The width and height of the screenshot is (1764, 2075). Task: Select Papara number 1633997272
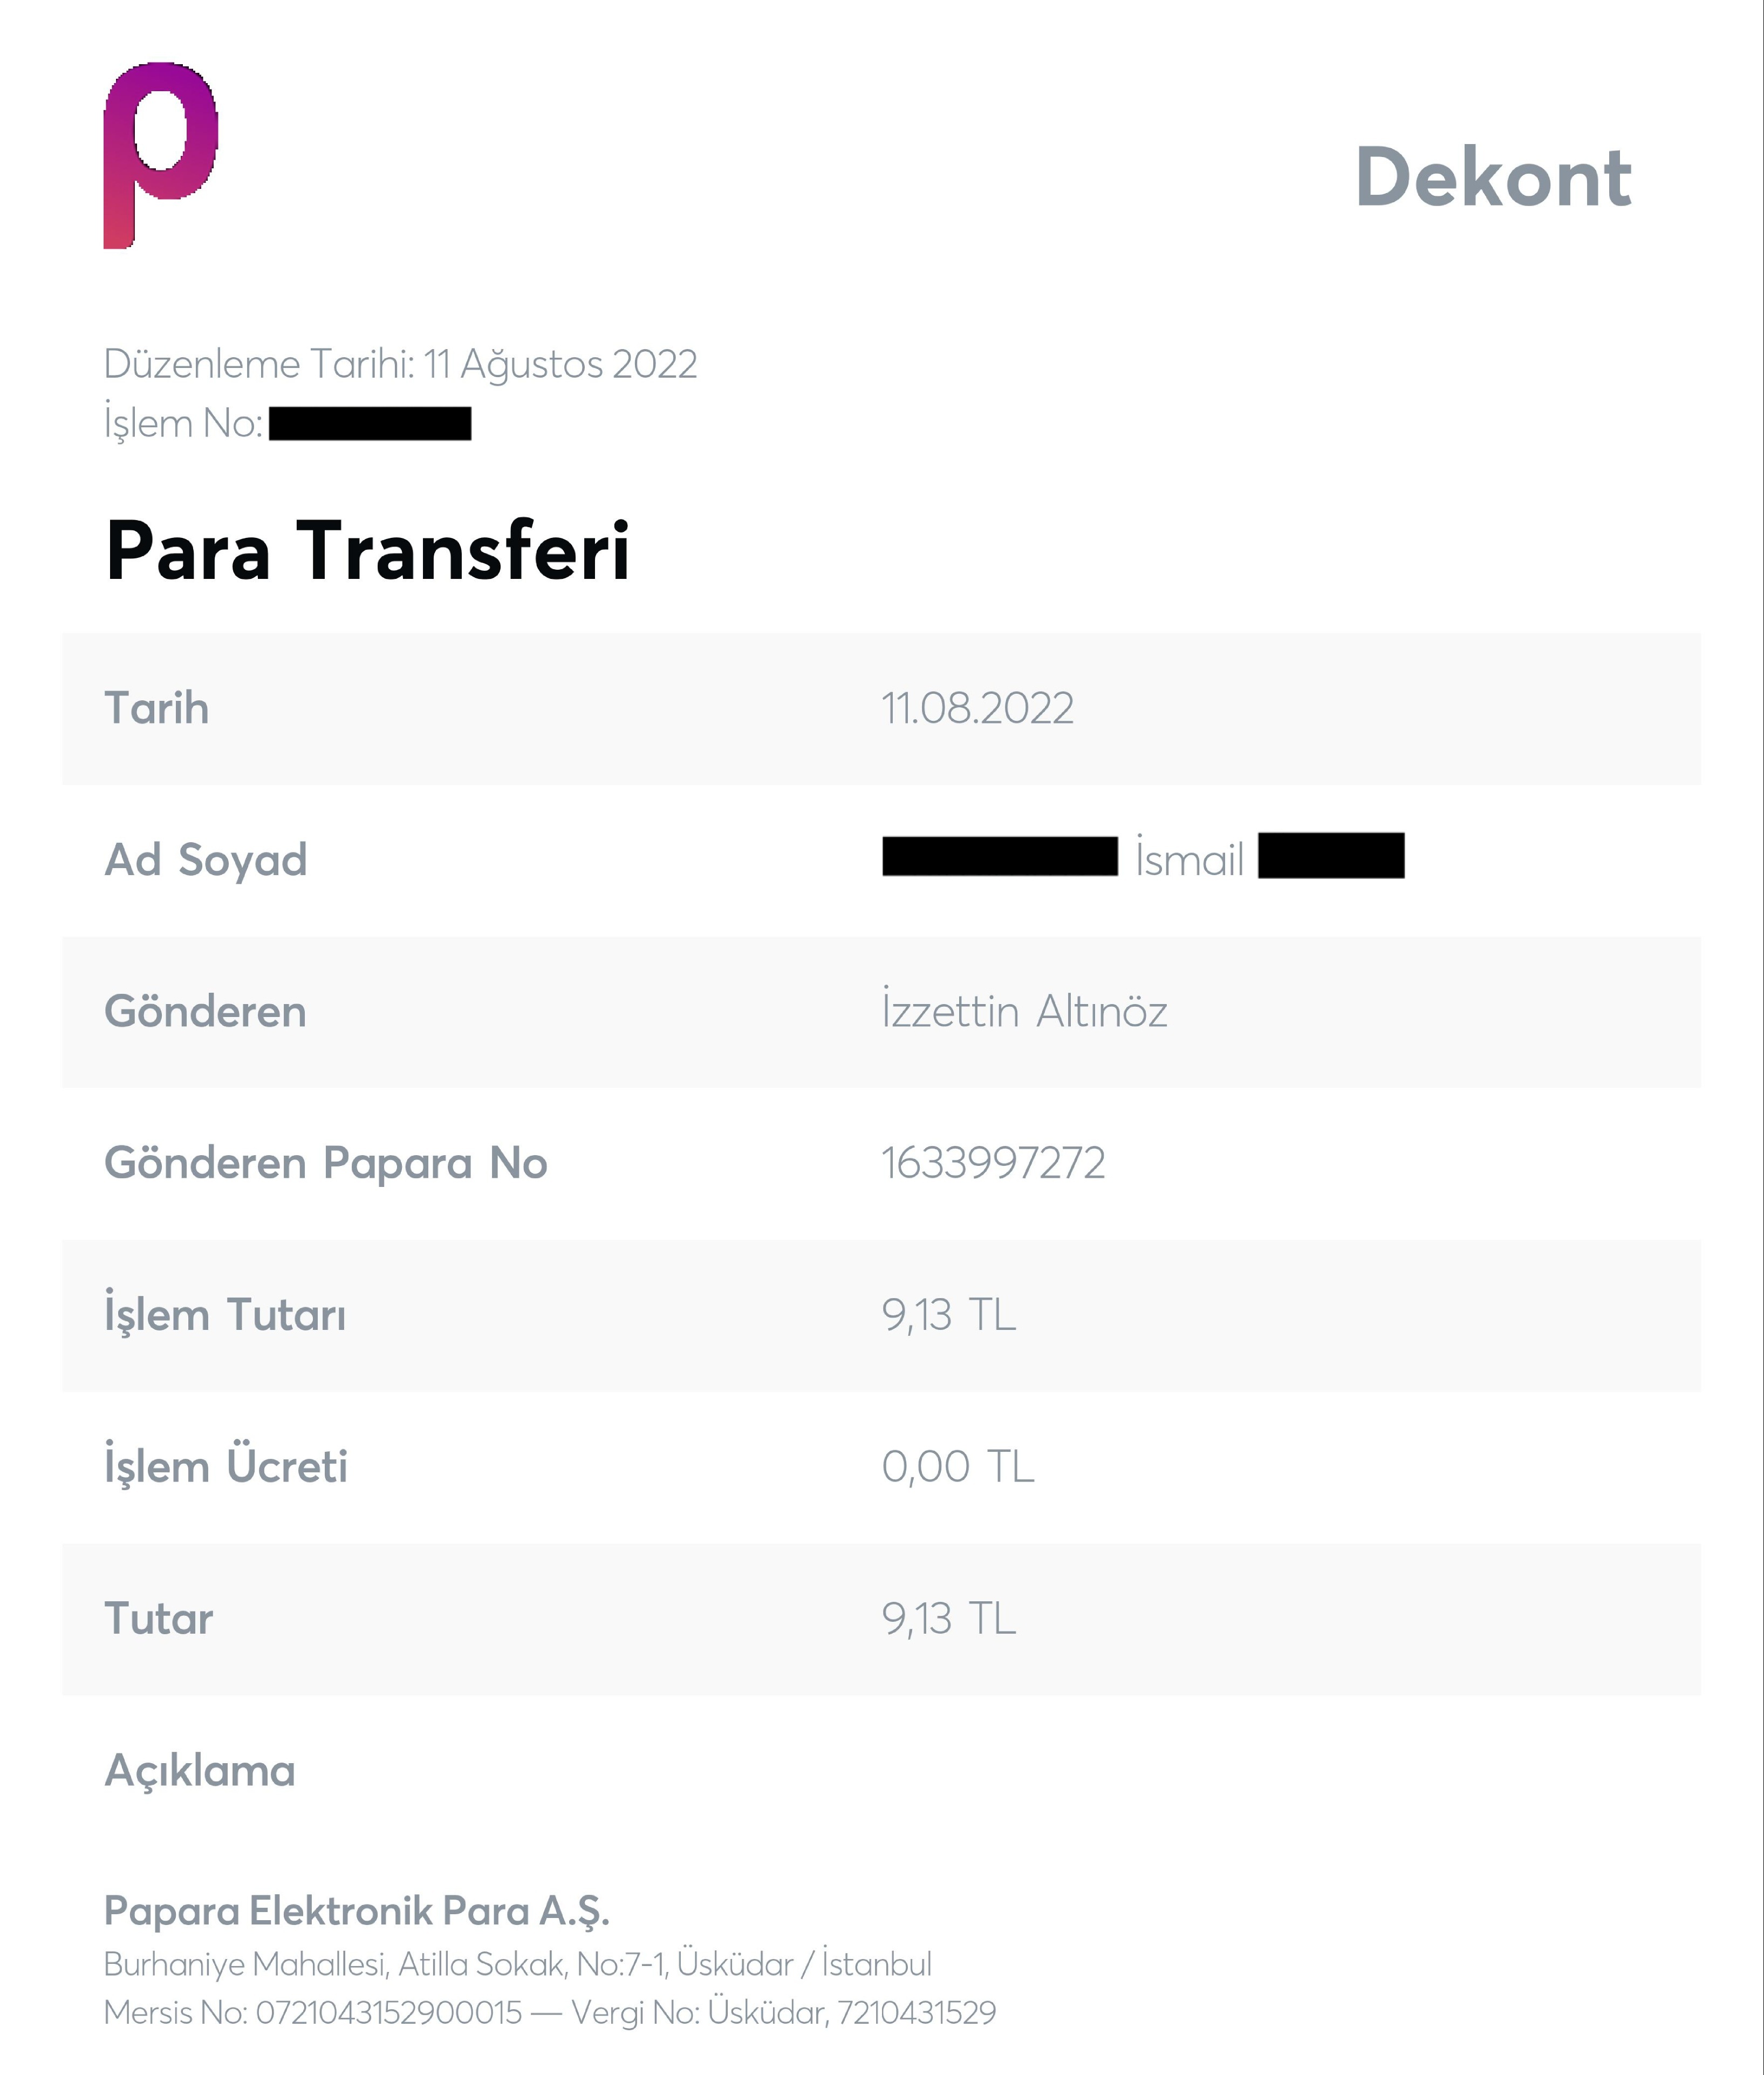[993, 1163]
